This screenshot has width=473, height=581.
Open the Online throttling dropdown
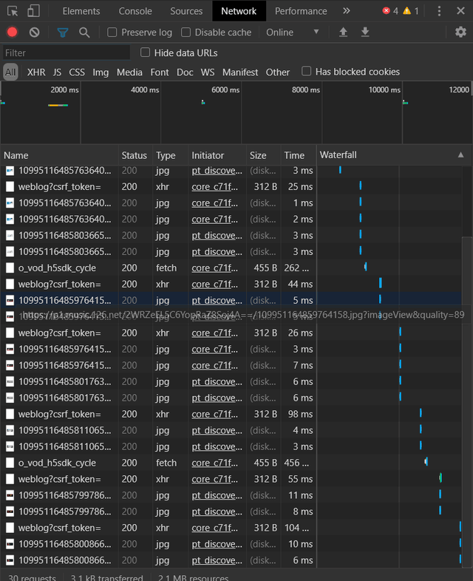click(x=293, y=33)
